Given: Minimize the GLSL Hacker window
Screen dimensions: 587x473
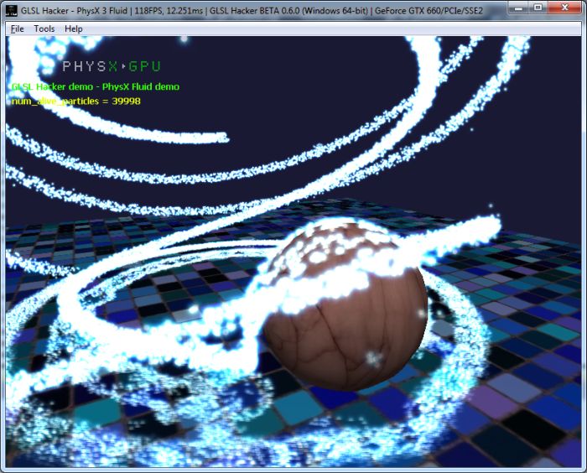Looking at the screenshot, I should pyautogui.click(x=519, y=8).
